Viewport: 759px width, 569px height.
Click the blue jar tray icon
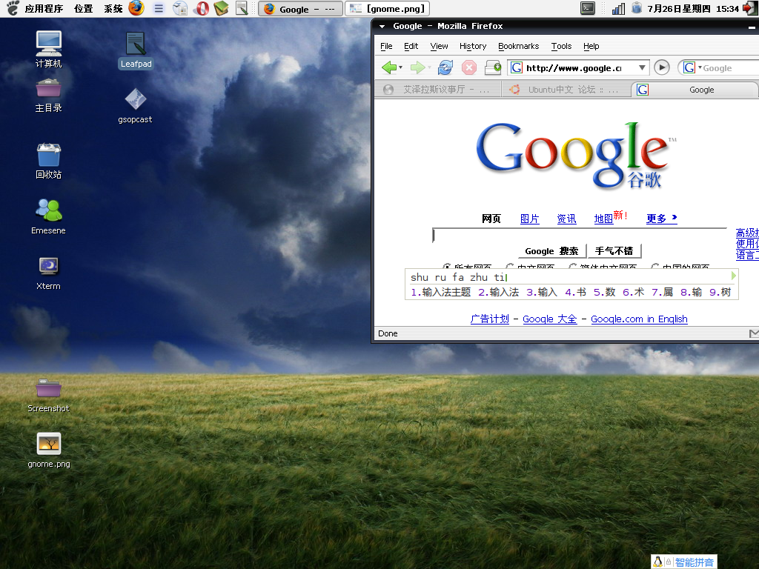click(637, 8)
